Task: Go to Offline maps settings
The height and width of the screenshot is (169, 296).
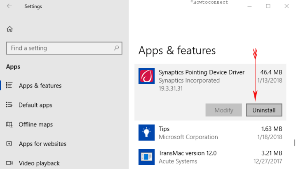Action: [x=36, y=124]
